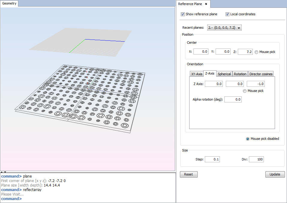The image size is (287, 203).
Task: Click the collapse-down arrow above the command console
Action: [5, 172]
